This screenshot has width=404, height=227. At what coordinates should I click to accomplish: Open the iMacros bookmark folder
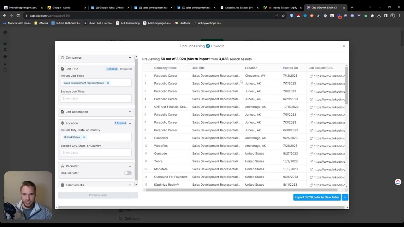(x=41, y=23)
